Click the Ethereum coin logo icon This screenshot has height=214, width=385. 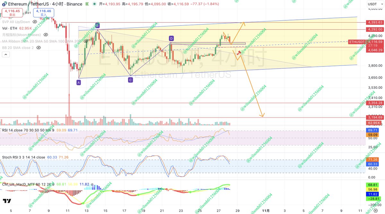point(4,4)
